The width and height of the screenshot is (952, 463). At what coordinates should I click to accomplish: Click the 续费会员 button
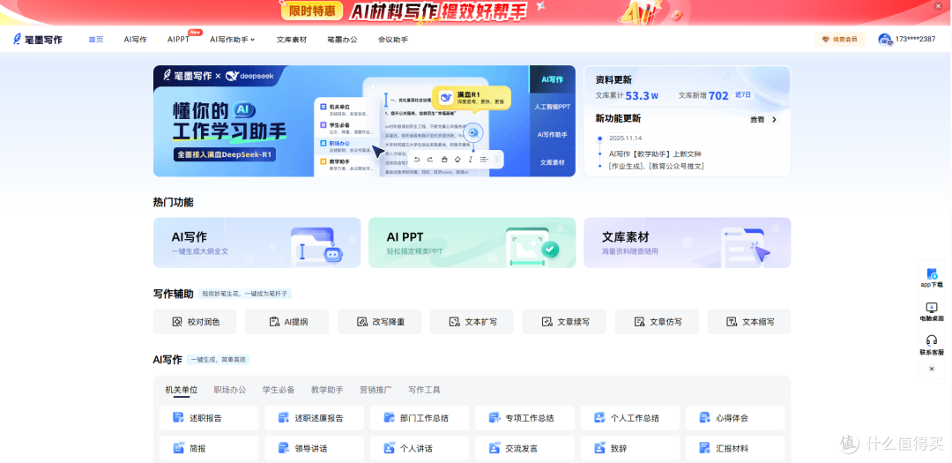coord(840,40)
